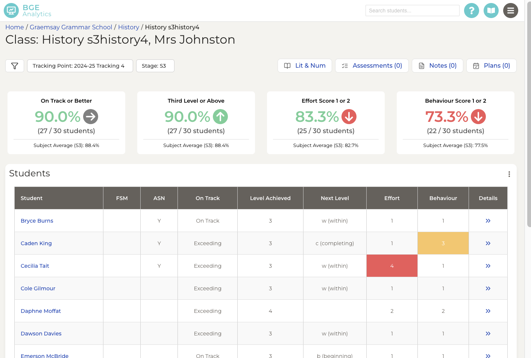The width and height of the screenshot is (531, 358).
Task: Open the Notes section
Action: (437, 65)
